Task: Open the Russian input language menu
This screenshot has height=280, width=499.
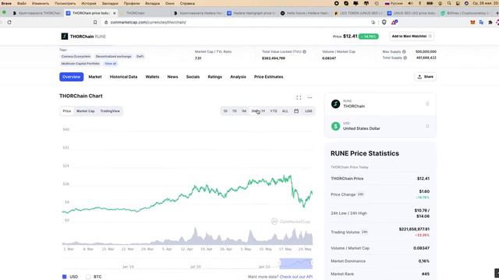Action: [394, 3]
